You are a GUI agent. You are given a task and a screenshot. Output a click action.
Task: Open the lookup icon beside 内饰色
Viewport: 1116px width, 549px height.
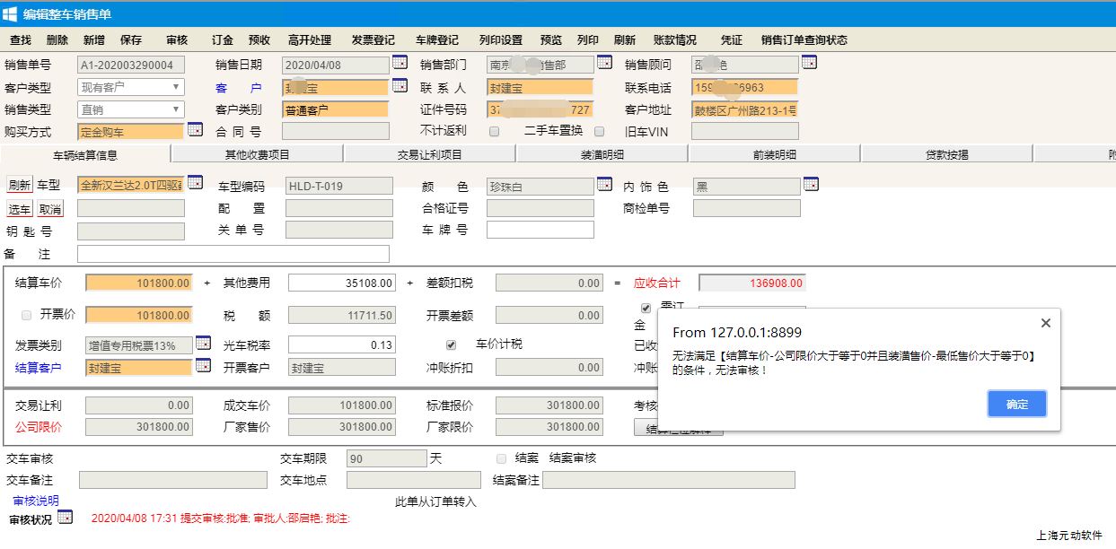point(811,184)
